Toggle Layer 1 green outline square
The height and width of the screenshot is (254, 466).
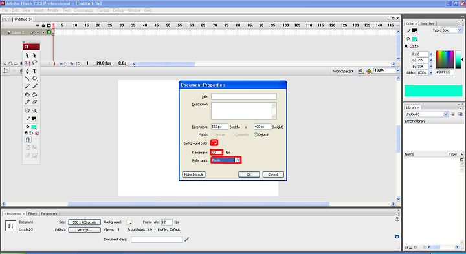[x=49, y=32]
